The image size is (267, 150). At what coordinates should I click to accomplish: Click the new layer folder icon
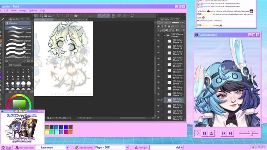click(167, 30)
